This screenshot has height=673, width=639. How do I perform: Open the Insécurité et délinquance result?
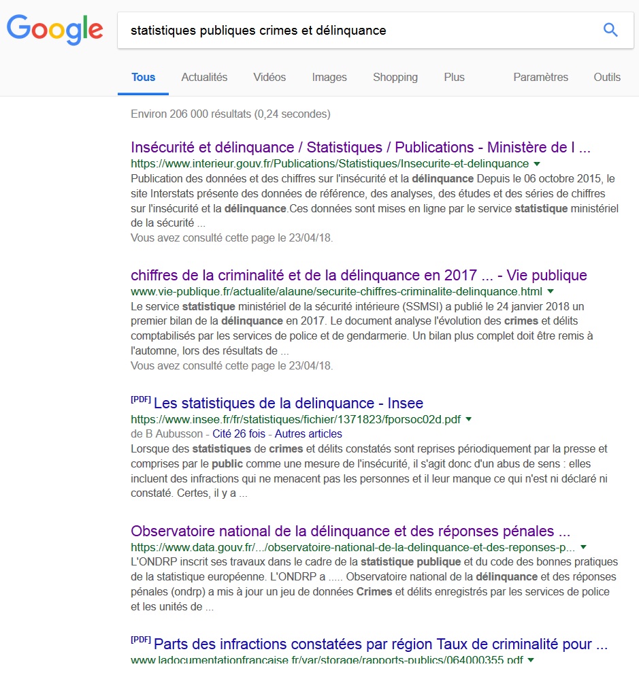pyautogui.click(x=360, y=147)
